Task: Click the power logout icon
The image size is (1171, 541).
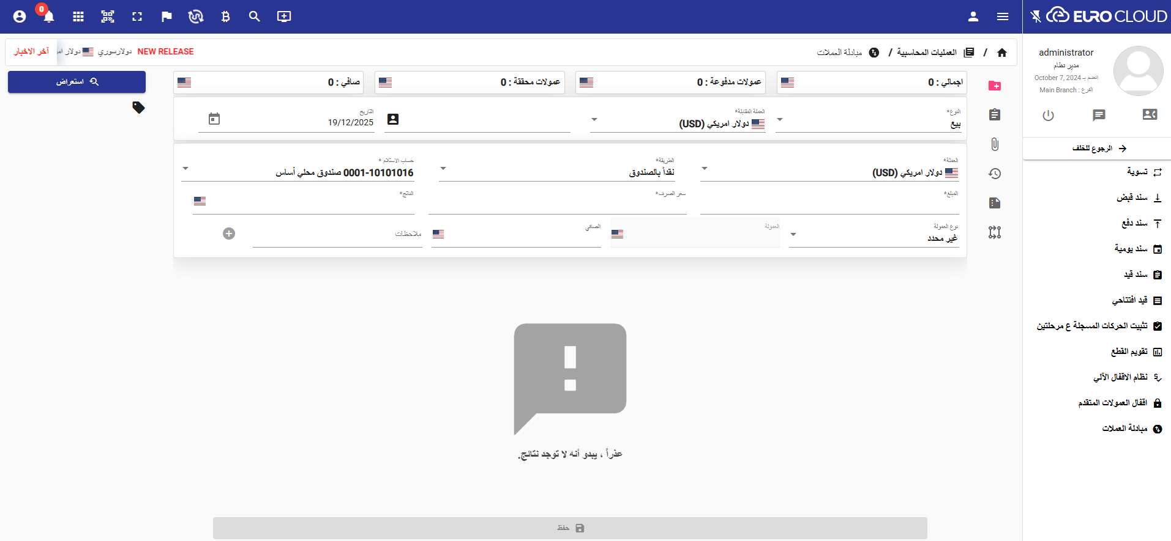Action: coord(1048,115)
